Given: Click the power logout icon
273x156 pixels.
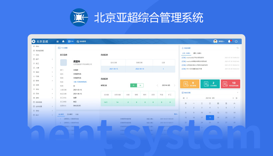Looking at the screenshot, I should (236, 41).
